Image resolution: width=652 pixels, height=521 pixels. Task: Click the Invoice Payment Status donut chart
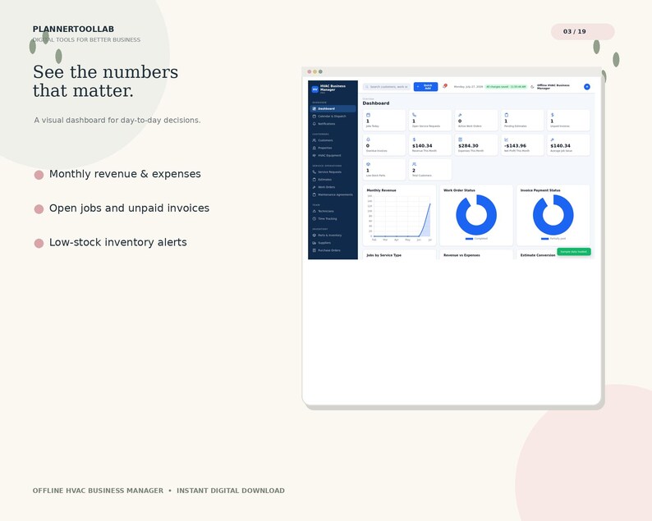tap(553, 215)
